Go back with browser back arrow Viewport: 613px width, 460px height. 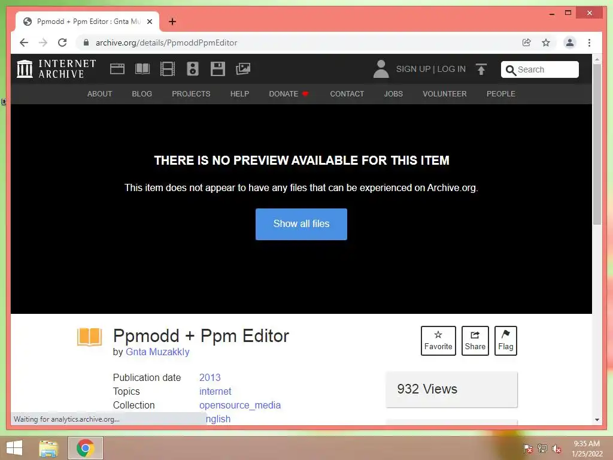[x=24, y=43]
